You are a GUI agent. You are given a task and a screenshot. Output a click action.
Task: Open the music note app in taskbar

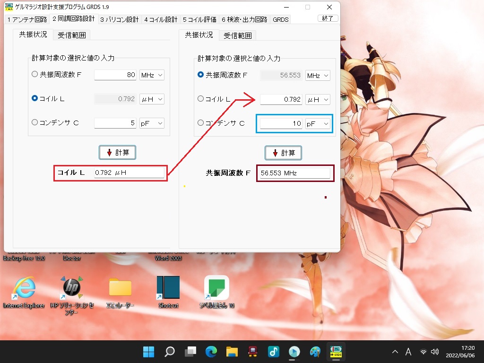click(274, 351)
